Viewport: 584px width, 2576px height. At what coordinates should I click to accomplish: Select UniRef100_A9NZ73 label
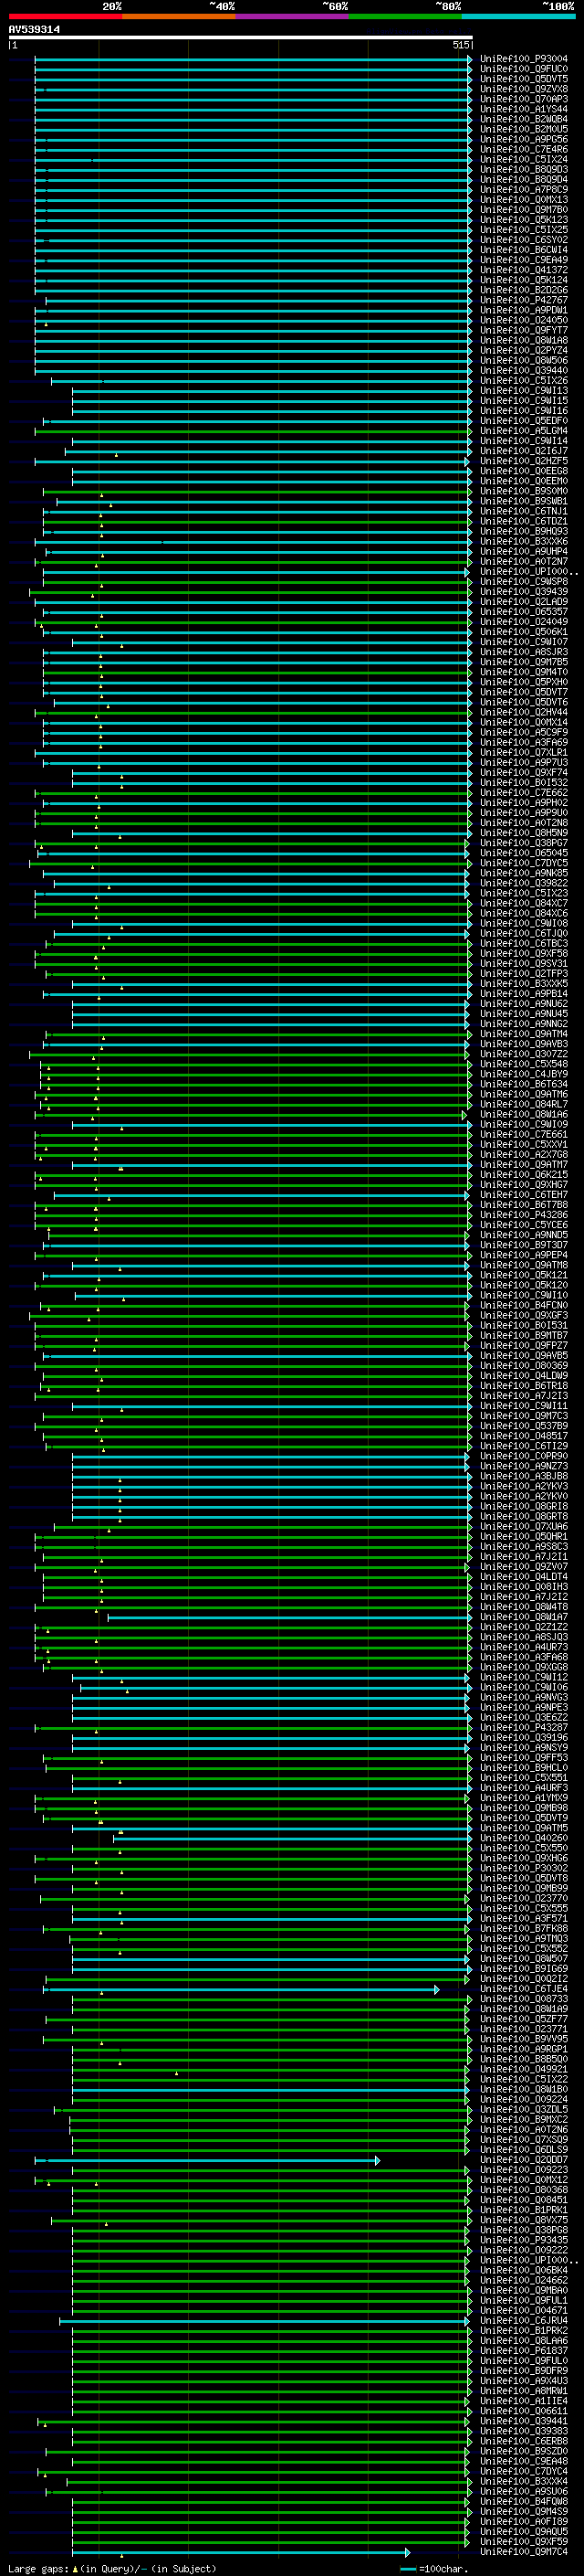coord(524,1467)
